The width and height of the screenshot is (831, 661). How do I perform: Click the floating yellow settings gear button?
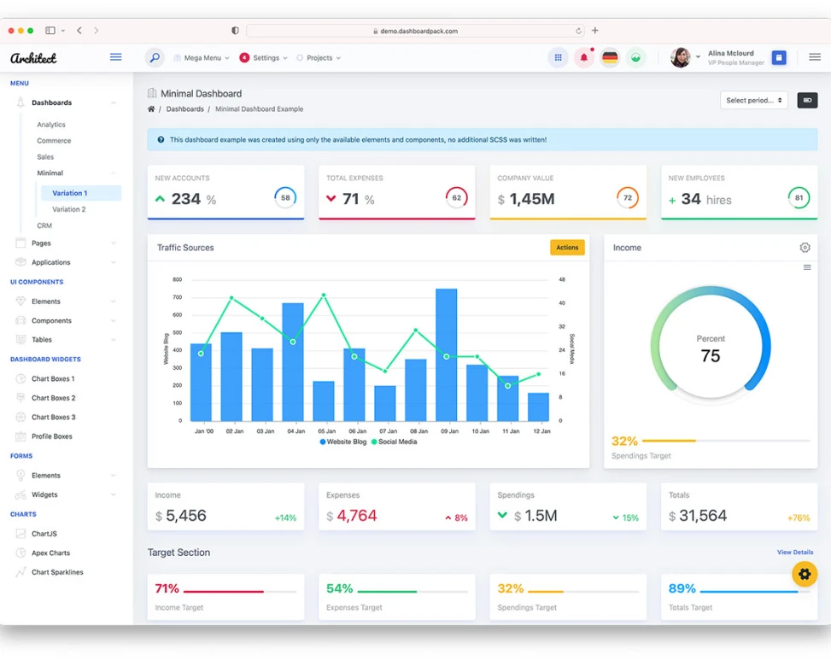tap(804, 573)
